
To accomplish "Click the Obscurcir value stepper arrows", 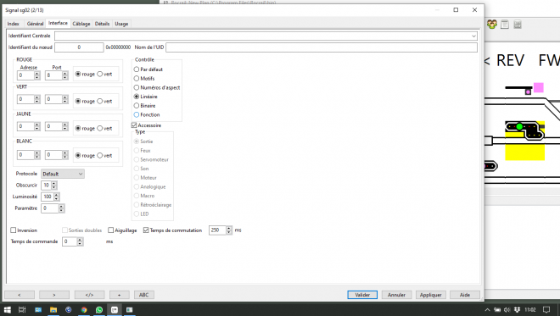I will coord(54,185).
